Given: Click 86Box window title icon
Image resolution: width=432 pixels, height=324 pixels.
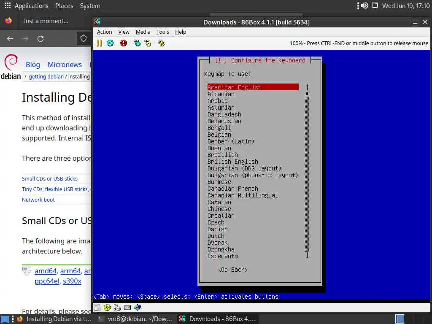Looking at the screenshot, I should tap(97, 22).
